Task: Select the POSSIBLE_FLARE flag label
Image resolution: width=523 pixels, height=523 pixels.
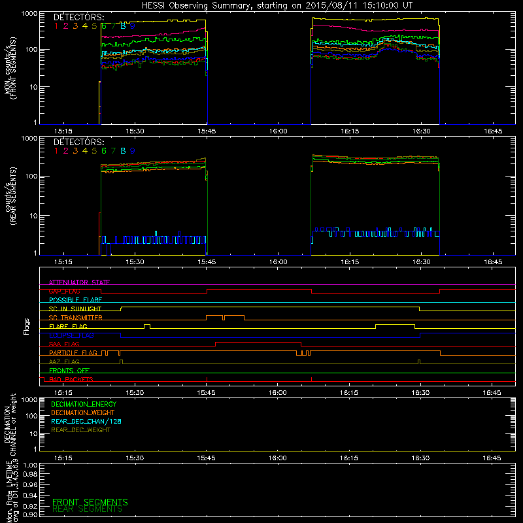Action: [x=75, y=300]
